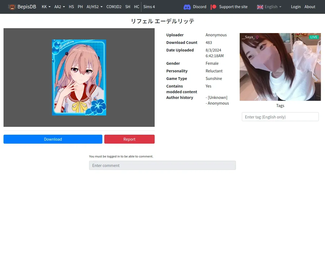Click the UK flag language icon
The height and width of the screenshot is (271, 325).
[260, 7]
